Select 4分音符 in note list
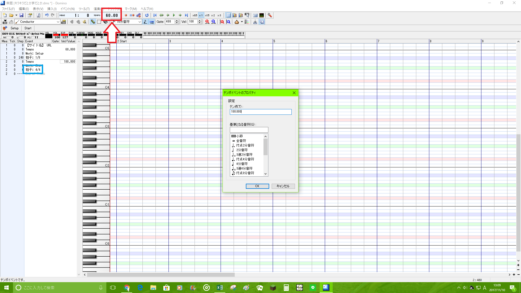 [x=242, y=164]
